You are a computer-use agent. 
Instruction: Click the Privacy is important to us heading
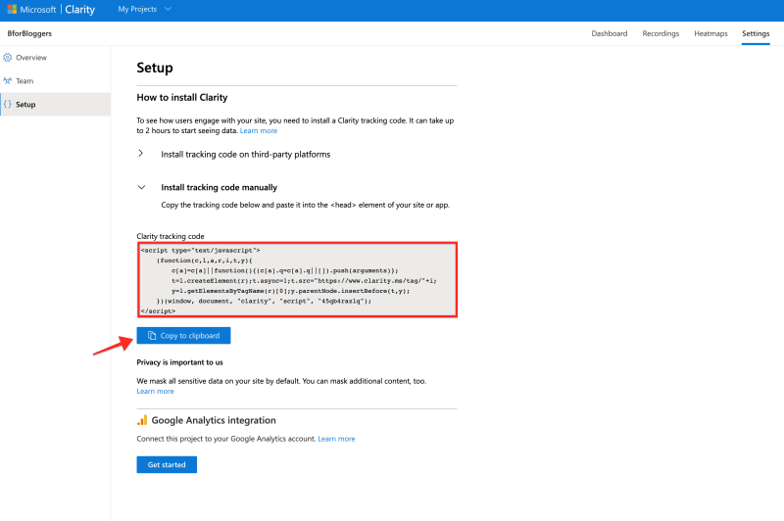(179, 362)
